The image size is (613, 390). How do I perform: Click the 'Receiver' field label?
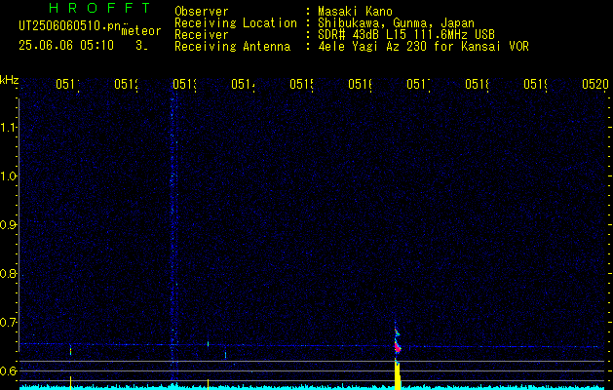pyautogui.click(x=202, y=35)
